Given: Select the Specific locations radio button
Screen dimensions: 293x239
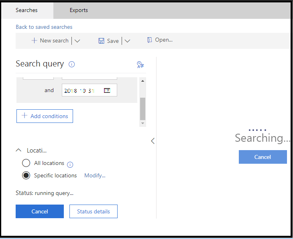Looking at the screenshot, I should (26, 175).
